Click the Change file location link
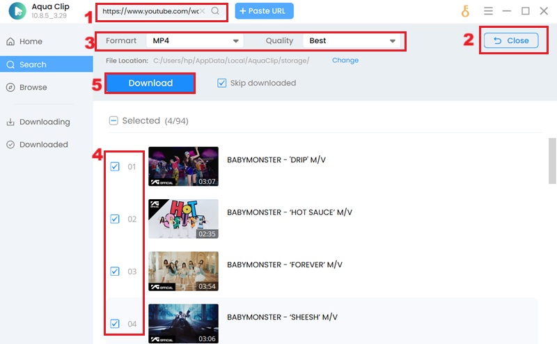The height and width of the screenshot is (344, 557). tap(345, 61)
